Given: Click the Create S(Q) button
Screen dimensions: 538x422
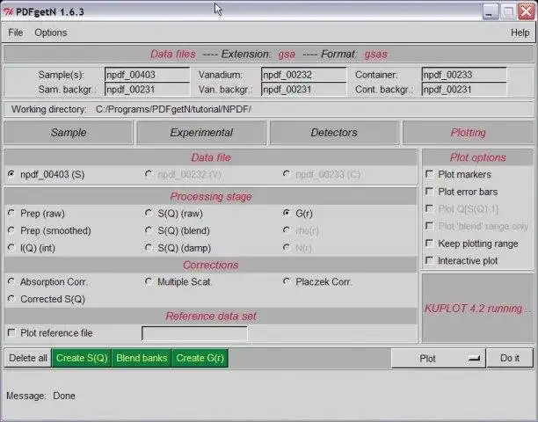Looking at the screenshot, I should point(82,358).
